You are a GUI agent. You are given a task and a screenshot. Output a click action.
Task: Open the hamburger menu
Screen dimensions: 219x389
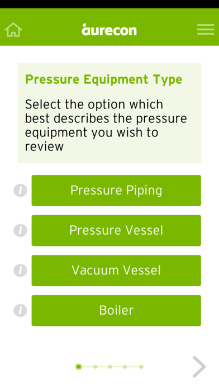pyautogui.click(x=206, y=30)
